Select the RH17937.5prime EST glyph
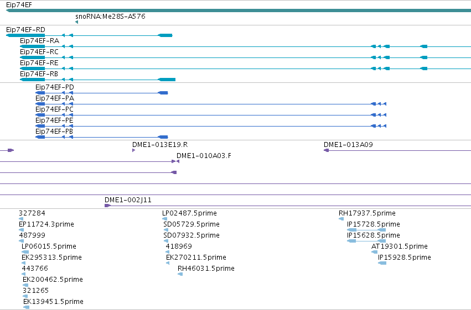The height and width of the screenshot is (310, 471). (x=341, y=219)
